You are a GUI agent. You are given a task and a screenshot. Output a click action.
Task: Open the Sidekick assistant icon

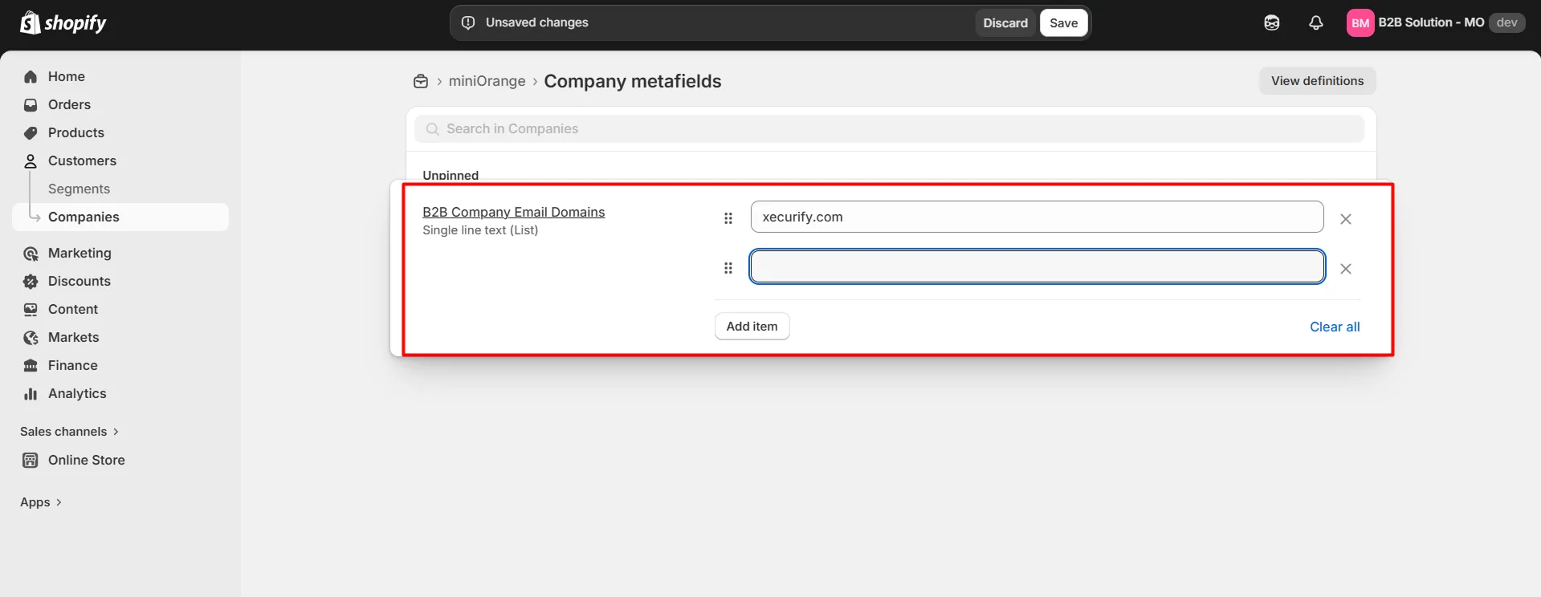(1272, 22)
